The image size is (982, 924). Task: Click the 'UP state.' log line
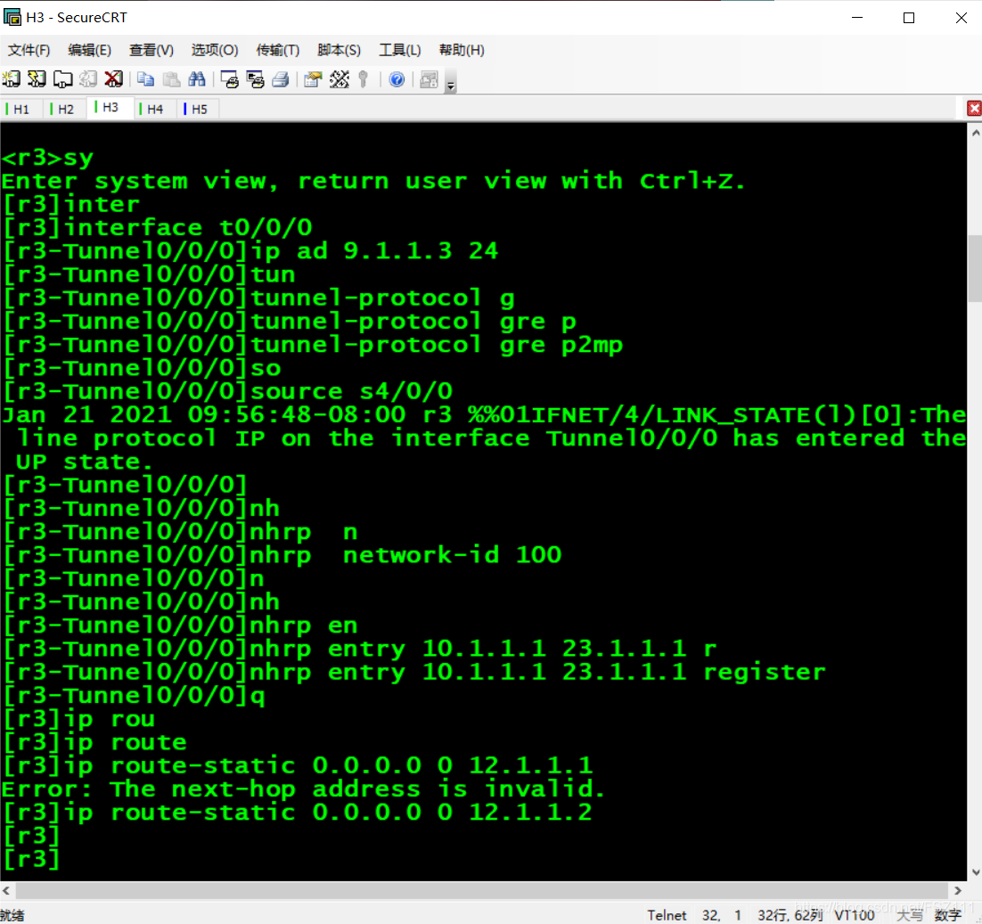pos(84,462)
